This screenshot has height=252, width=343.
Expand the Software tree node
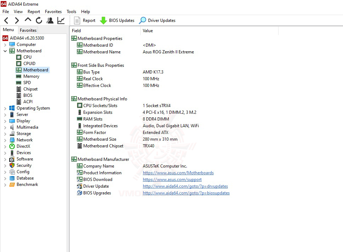(x=5, y=159)
